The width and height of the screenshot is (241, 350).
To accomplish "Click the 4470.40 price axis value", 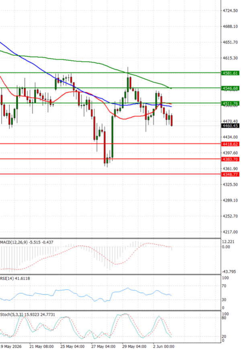I will tap(230, 121).
